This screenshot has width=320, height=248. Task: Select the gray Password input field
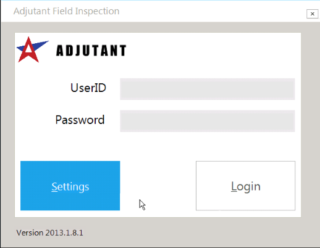pyautogui.click(x=208, y=121)
